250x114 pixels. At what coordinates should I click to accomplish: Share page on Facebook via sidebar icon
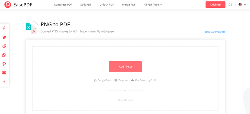coord(4,28)
